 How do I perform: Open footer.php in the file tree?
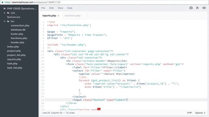(x=17, y=34)
